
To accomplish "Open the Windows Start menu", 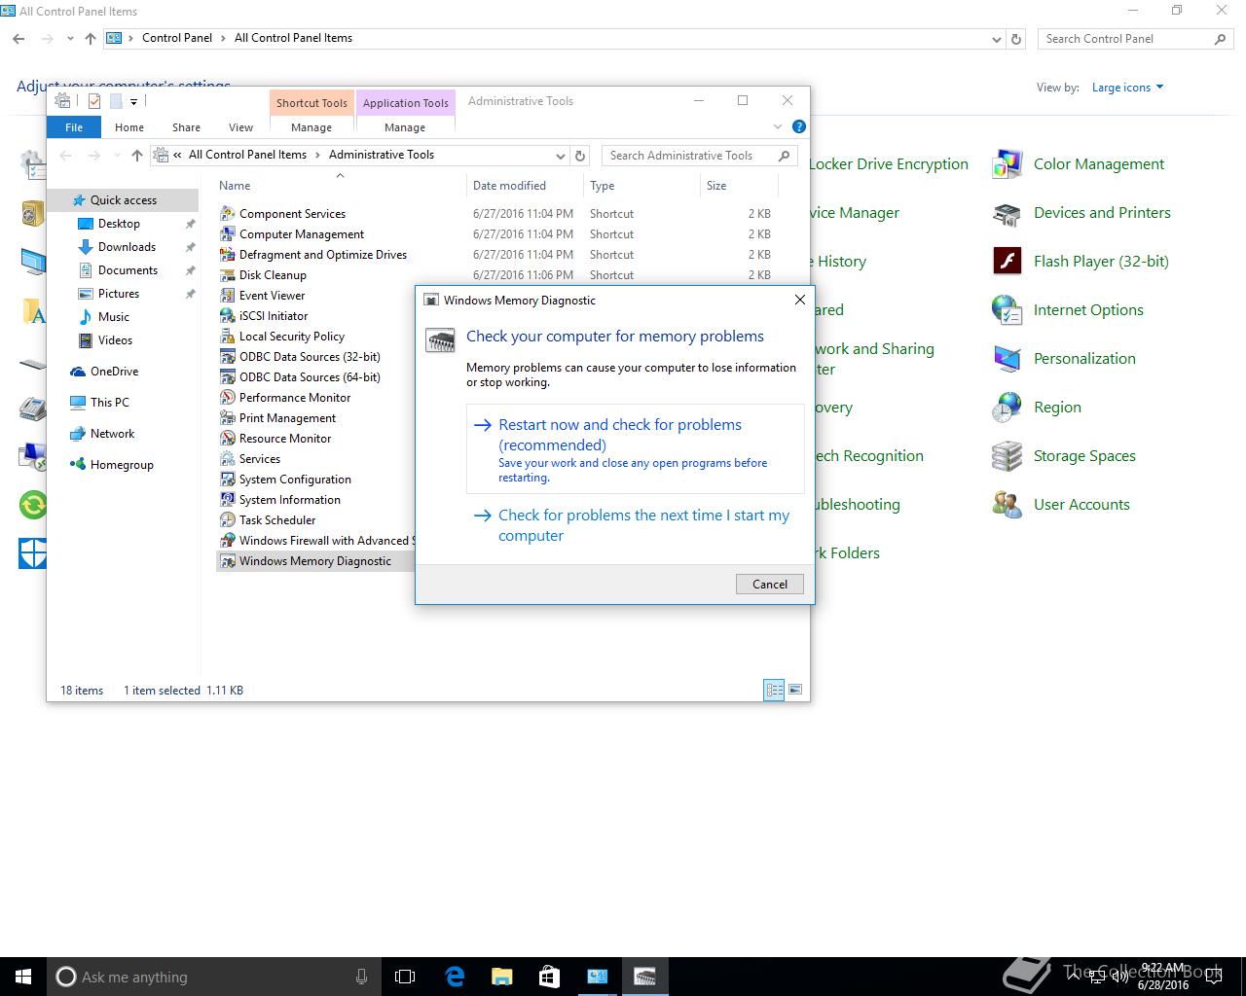I will [23, 977].
